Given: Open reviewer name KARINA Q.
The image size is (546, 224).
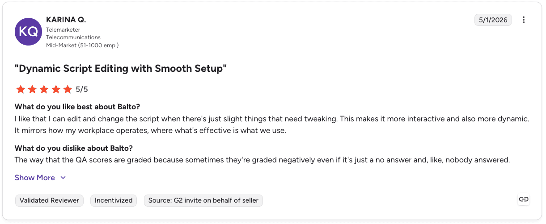Looking at the screenshot, I should pos(66,20).
